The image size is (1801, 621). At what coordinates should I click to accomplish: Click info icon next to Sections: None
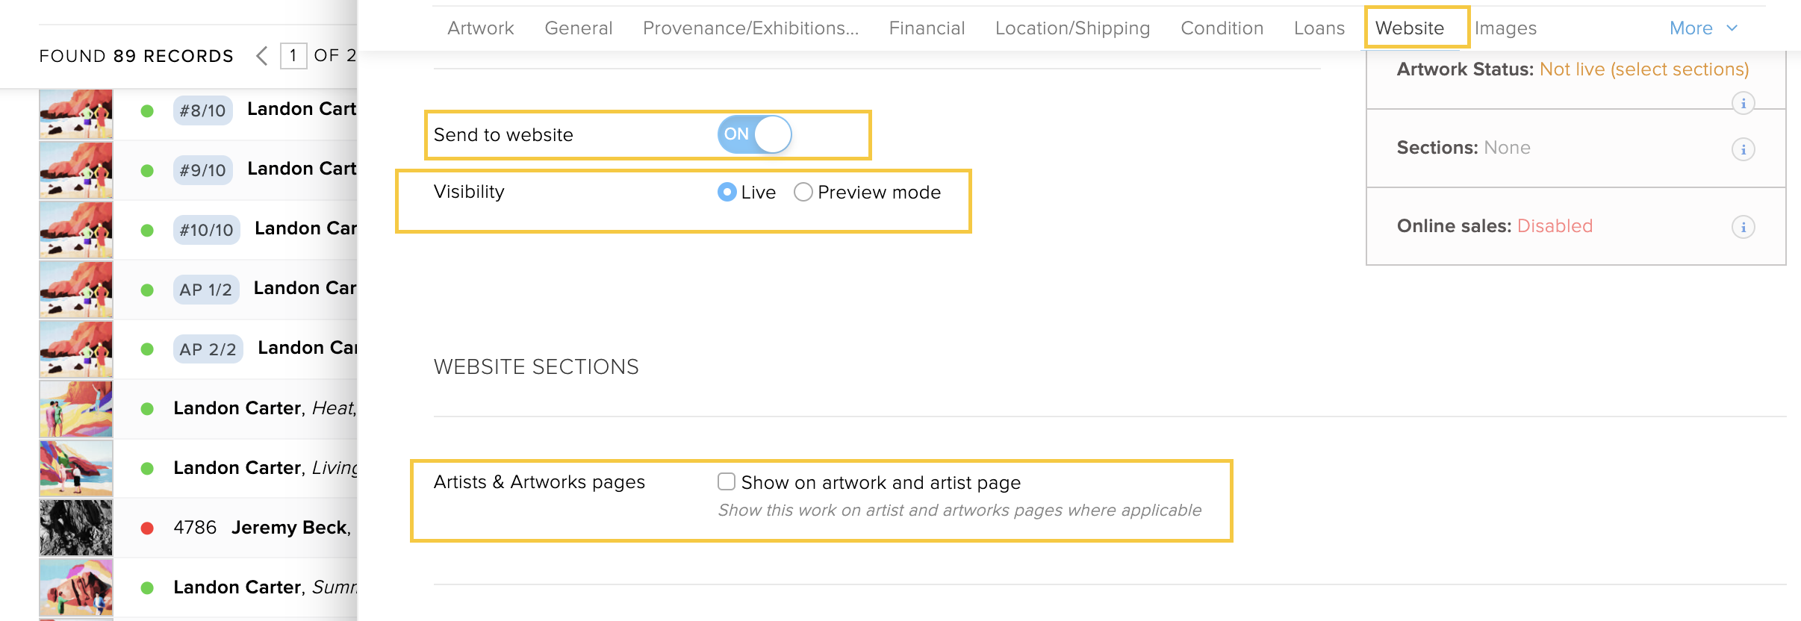1743,149
